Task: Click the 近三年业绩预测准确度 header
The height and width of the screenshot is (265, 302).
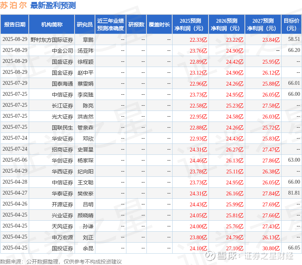Action: coord(111,25)
